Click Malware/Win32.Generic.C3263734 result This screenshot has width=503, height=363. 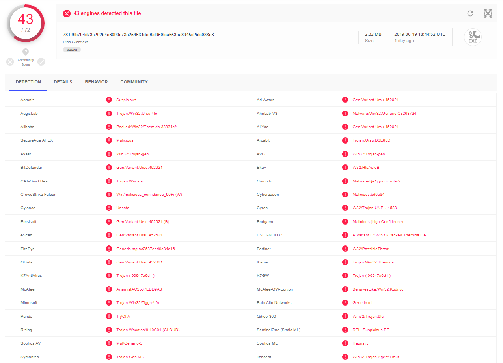[x=384, y=114]
